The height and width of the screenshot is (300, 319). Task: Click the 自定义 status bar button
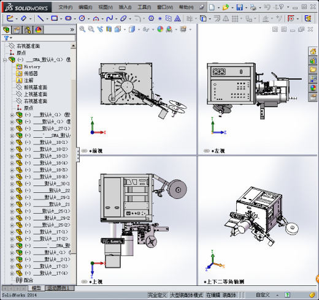point(263,295)
